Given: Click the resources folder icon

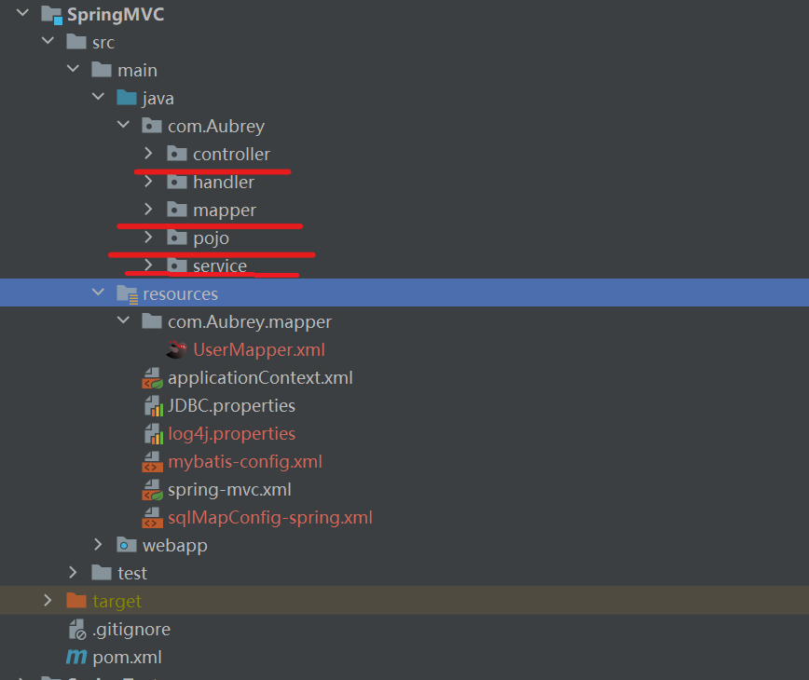Looking at the screenshot, I should 127,293.
